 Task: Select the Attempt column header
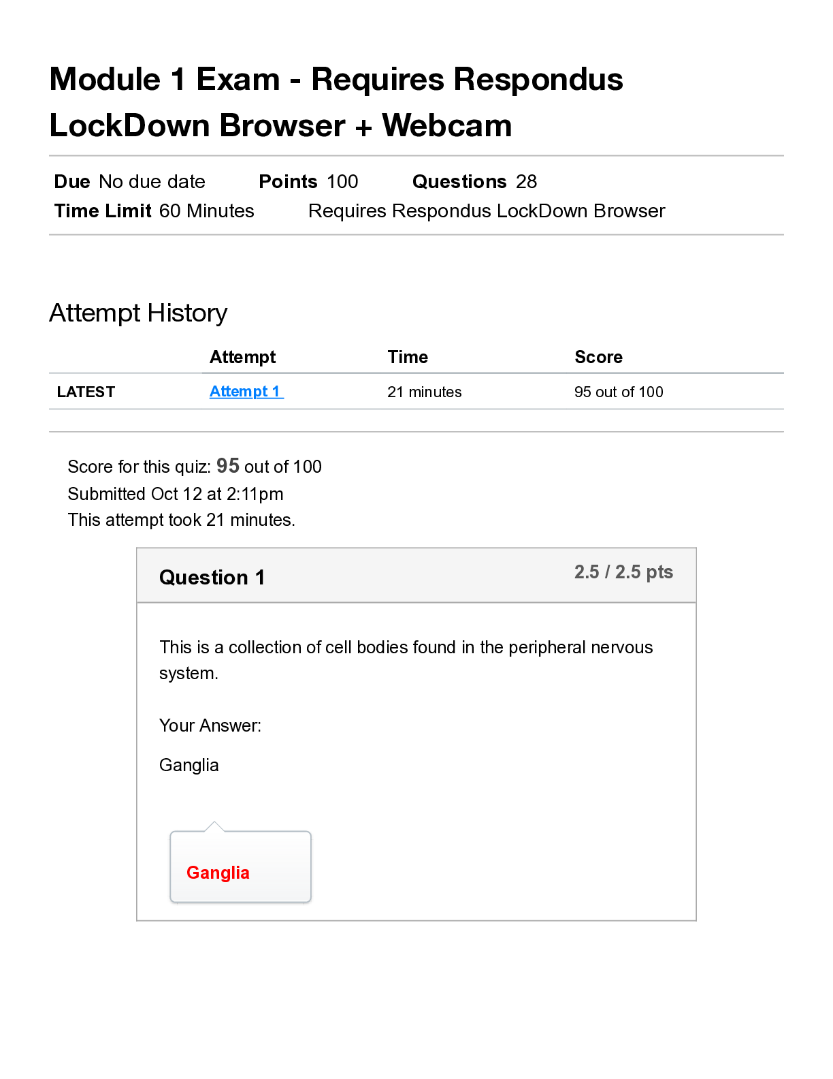coord(242,357)
